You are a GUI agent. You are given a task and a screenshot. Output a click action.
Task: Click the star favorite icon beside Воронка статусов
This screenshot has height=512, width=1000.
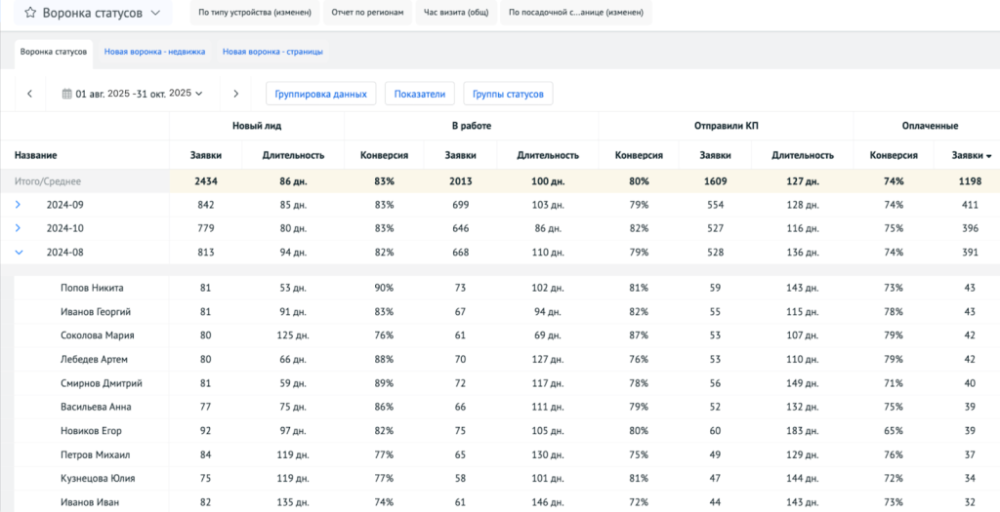pos(30,14)
